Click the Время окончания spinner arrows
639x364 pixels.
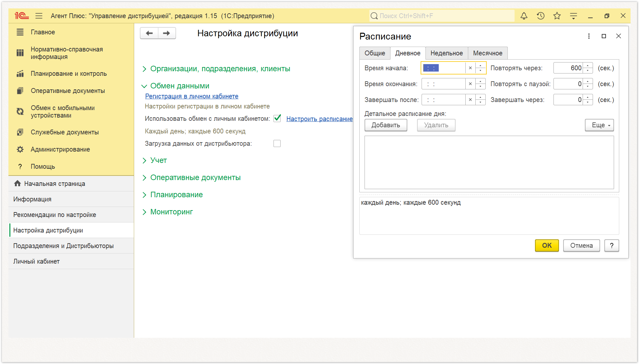[480, 84]
